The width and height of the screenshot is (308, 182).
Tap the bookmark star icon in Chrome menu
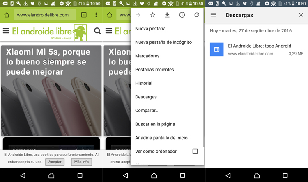(153, 15)
